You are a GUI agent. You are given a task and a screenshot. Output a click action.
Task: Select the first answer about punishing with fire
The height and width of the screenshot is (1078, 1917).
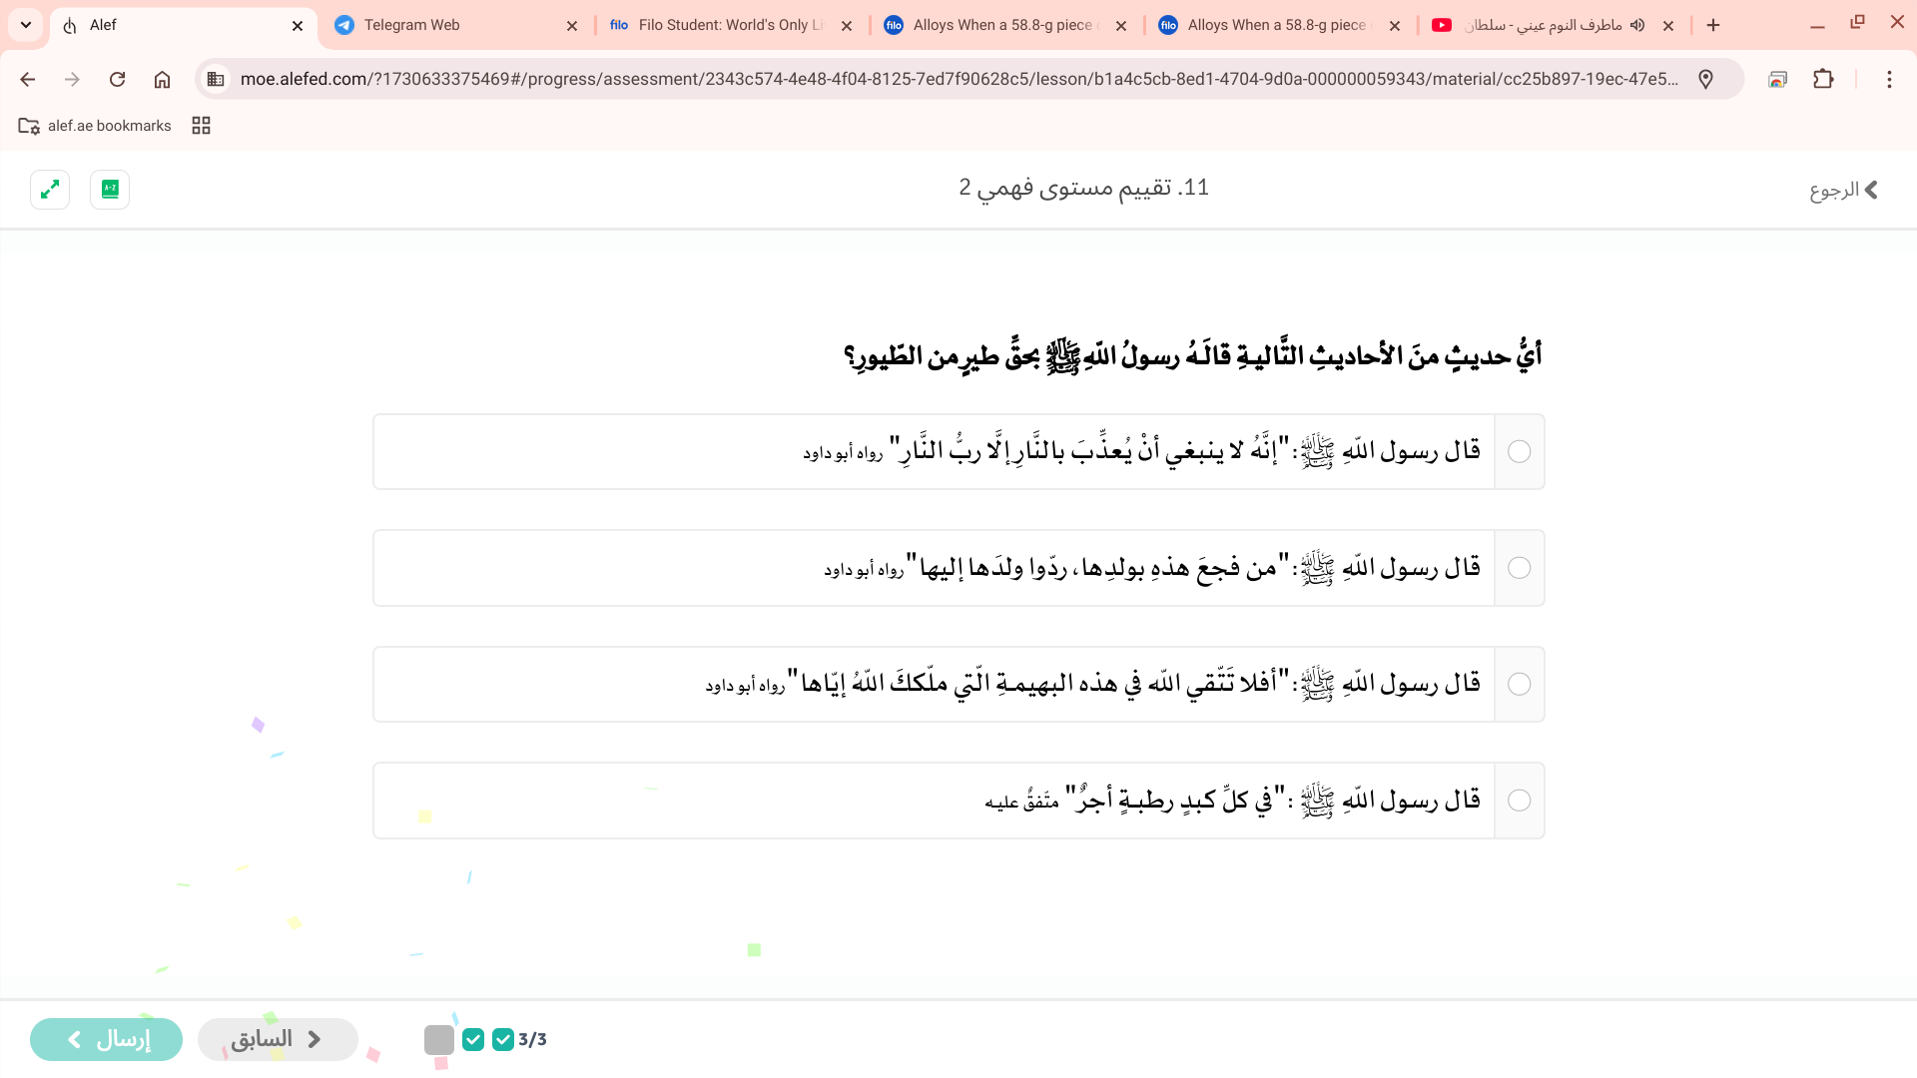(x=1519, y=452)
